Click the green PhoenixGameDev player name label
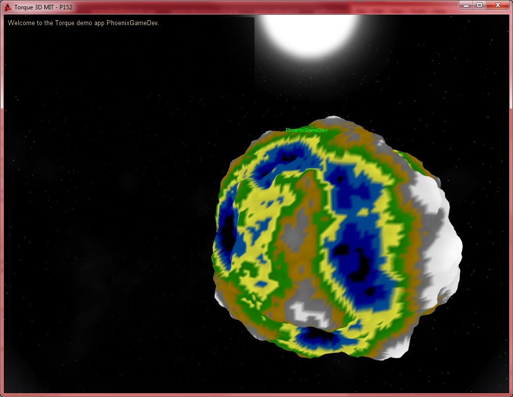The image size is (513, 397). click(306, 130)
